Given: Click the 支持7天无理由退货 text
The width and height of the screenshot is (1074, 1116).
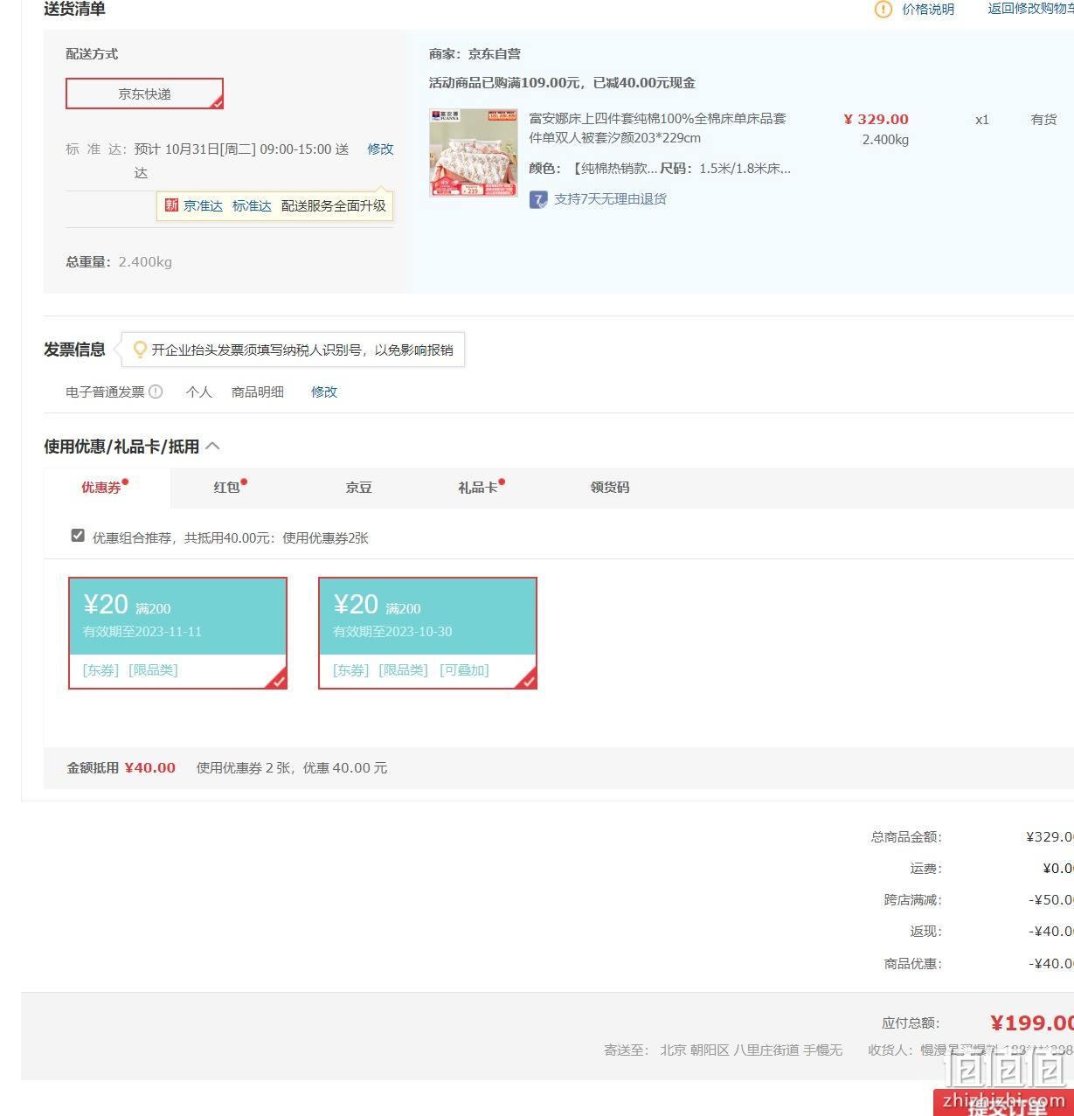Looking at the screenshot, I should click(610, 199).
